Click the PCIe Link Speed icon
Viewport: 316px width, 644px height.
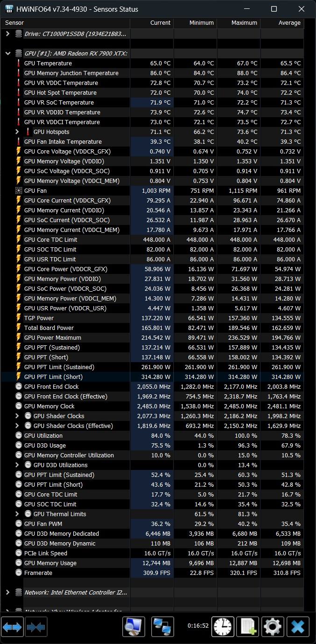[x=19, y=553]
